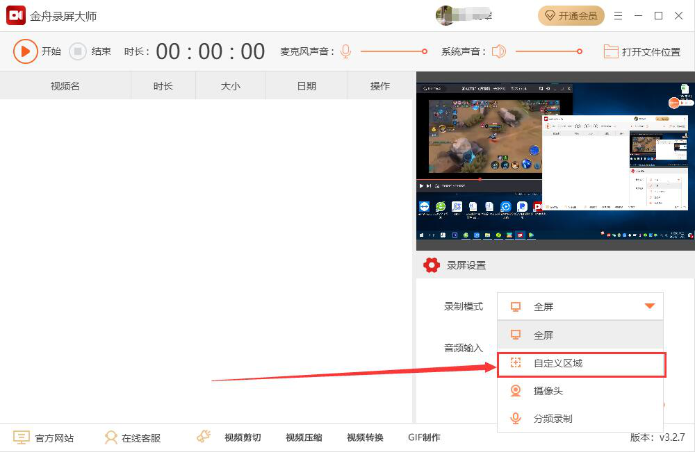Adjust the system sound volume slider handle
695x452 pixels.
pos(579,51)
